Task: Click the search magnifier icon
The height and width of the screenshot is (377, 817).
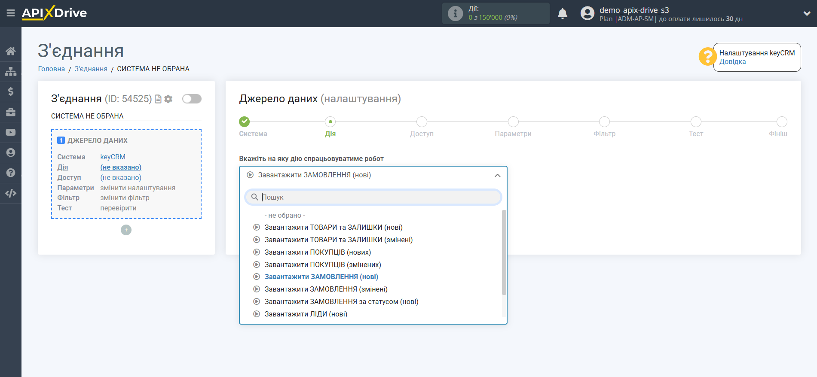Action: [254, 197]
